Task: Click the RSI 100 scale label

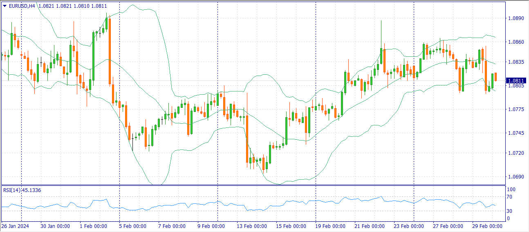Action: (511, 190)
